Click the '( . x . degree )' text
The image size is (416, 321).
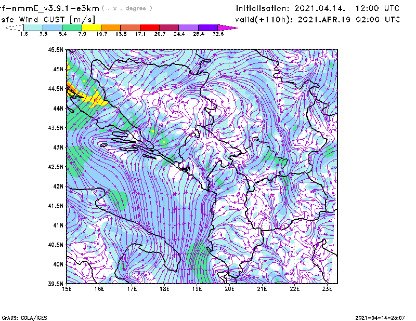tap(127, 8)
